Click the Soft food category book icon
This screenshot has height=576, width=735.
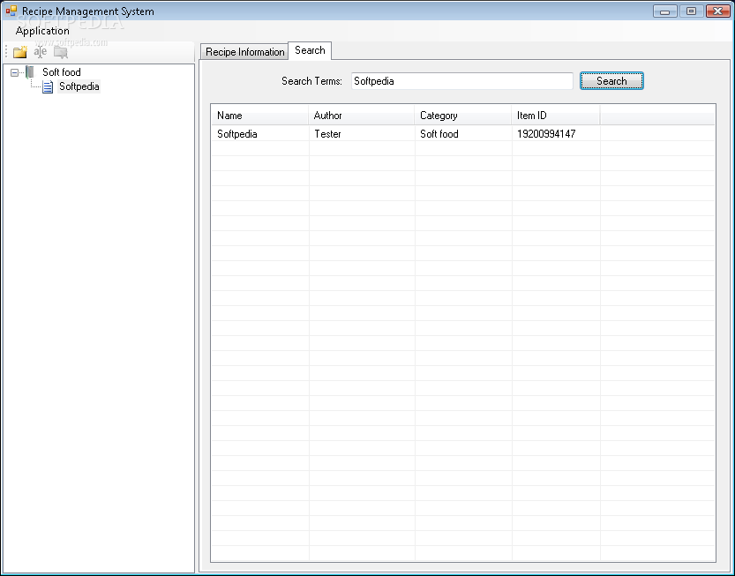[x=30, y=72]
